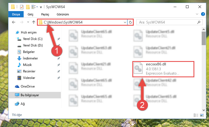
Task: Expand the ribbon with the chevron
Action: pyautogui.click(x=197, y=14)
